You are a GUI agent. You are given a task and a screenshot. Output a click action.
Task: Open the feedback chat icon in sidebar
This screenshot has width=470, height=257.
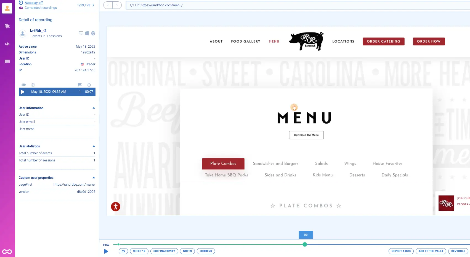(x=7, y=61)
